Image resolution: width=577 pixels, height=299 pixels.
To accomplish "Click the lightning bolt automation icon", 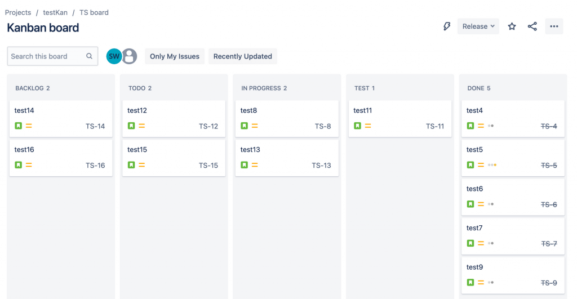I will [x=447, y=26].
